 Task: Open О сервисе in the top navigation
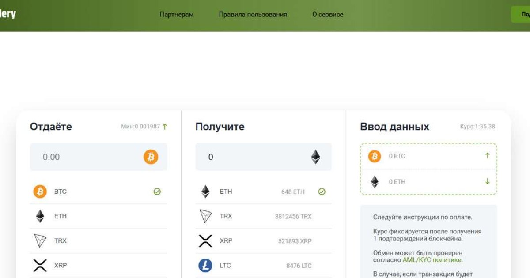click(x=328, y=15)
